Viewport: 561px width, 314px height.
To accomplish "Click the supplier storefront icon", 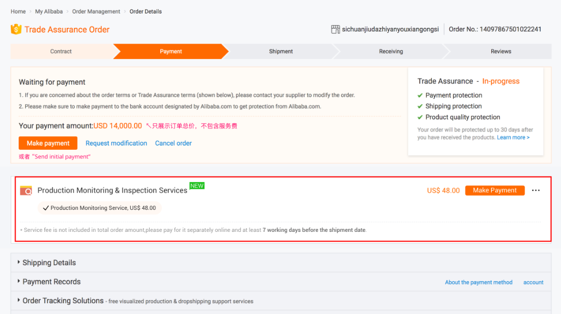I will coord(335,30).
